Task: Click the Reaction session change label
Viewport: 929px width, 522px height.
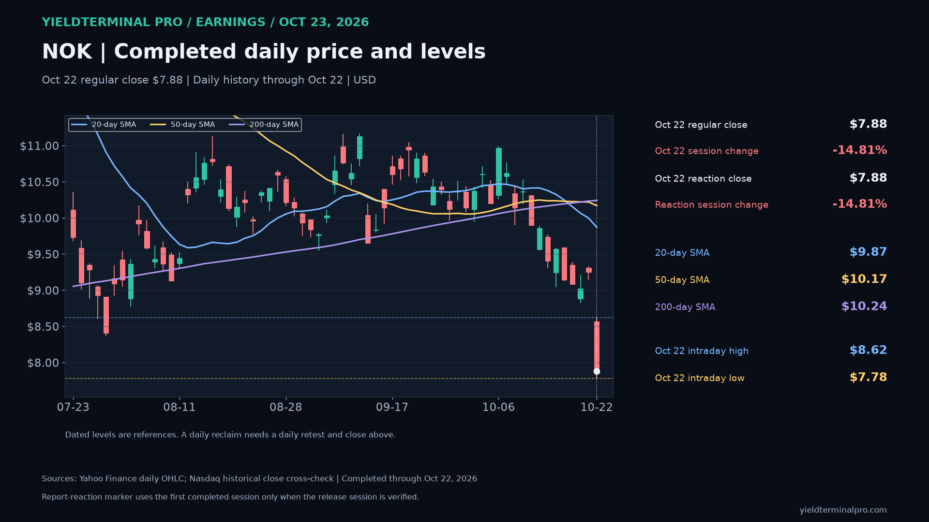Action: click(711, 205)
